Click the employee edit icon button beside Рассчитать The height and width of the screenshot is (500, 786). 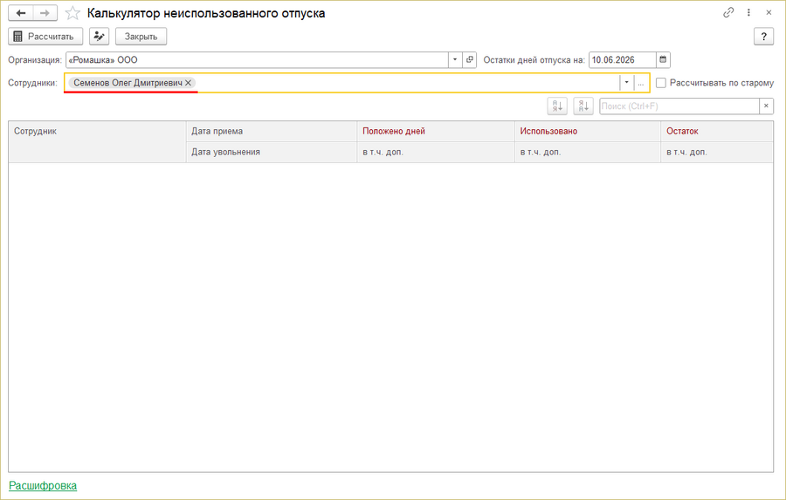100,37
